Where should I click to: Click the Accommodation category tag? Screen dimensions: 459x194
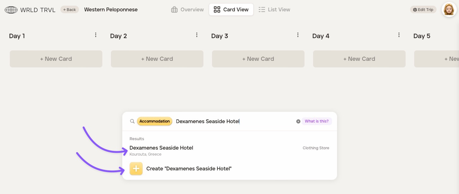click(154, 121)
